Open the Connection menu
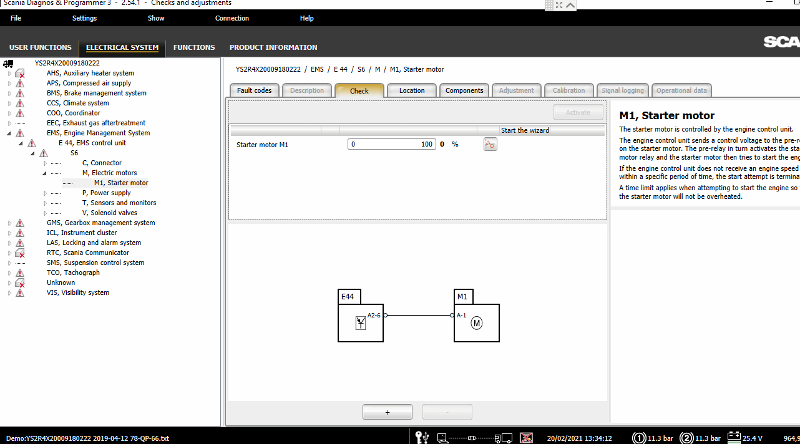This screenshot has width=800, height=444. click(x=232, y=18)
